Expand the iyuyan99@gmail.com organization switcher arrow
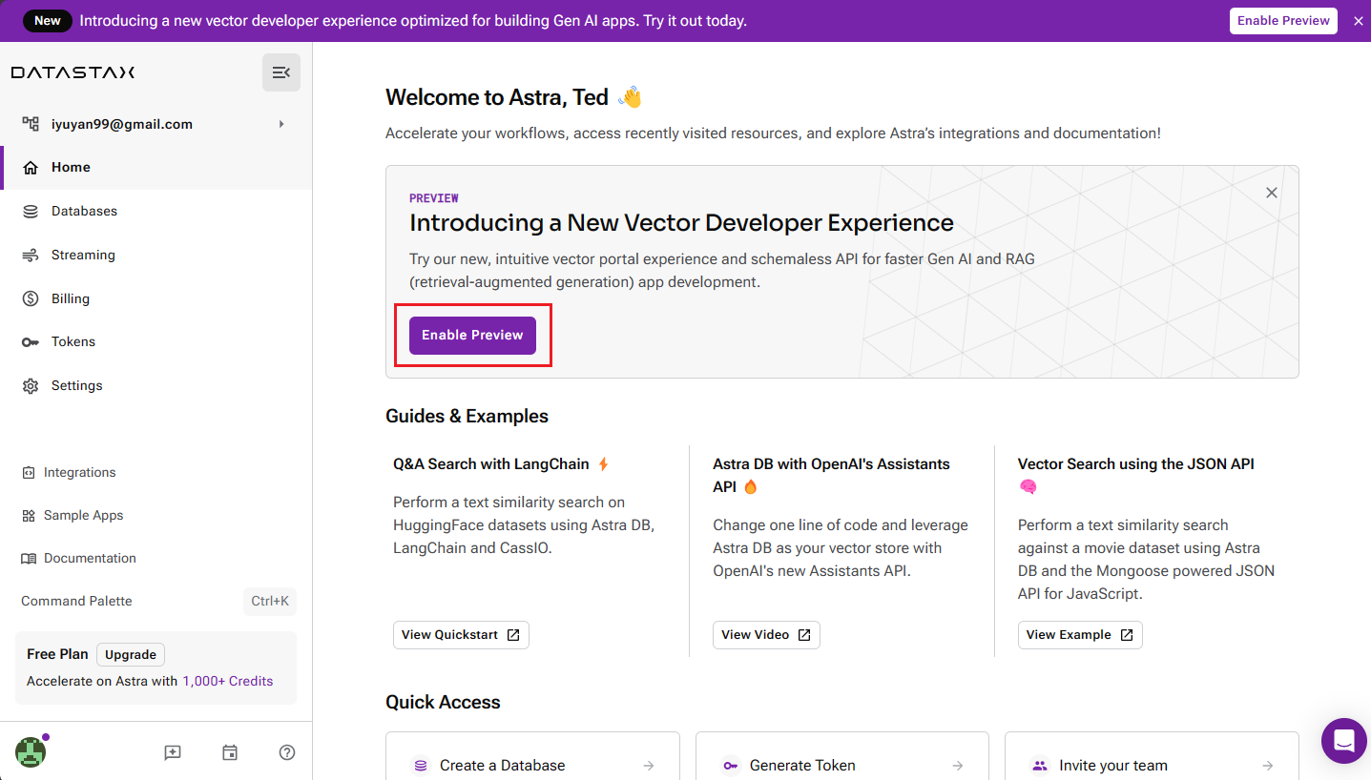 pyautogui.click(x=281, y=124)
